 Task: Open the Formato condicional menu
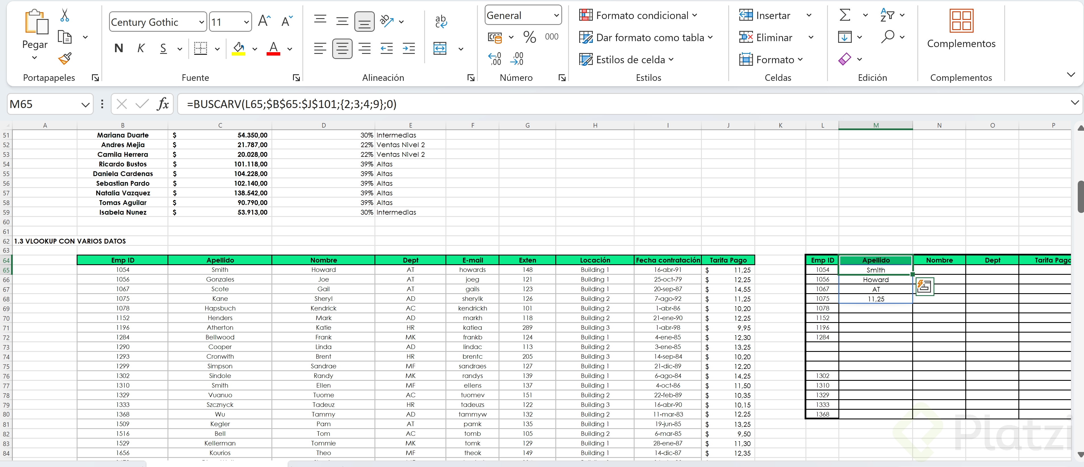(x=638, y=16)
